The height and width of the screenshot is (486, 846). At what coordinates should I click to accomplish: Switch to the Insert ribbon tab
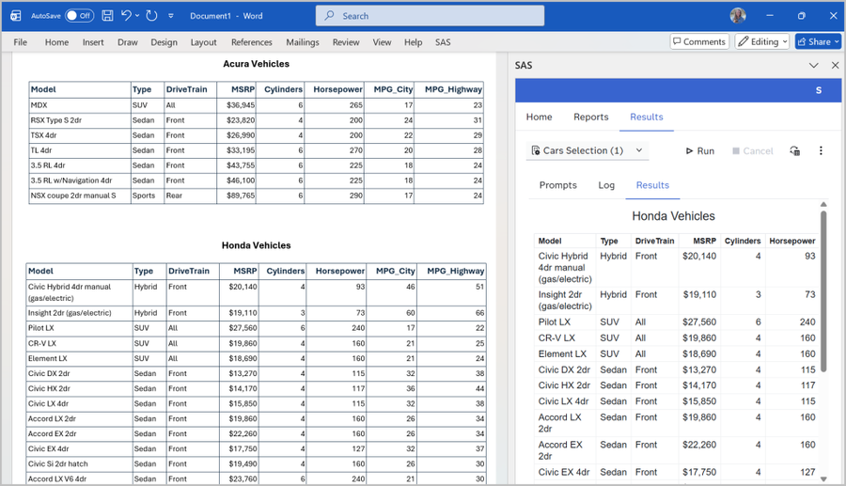[x=93, y=42]
